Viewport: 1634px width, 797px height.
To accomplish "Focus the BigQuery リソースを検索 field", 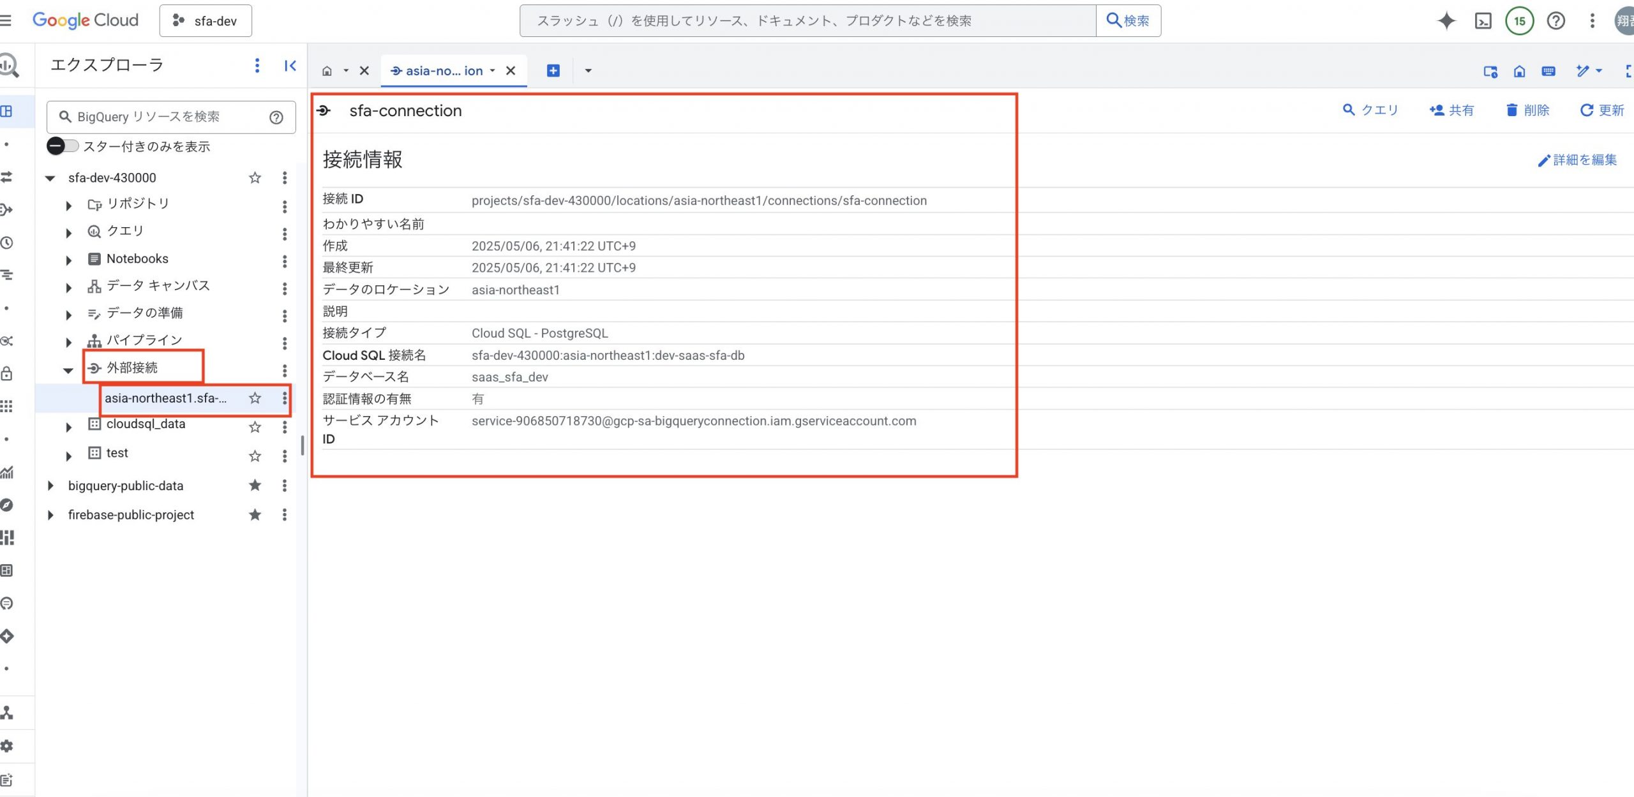I will [x=171, y=117].
